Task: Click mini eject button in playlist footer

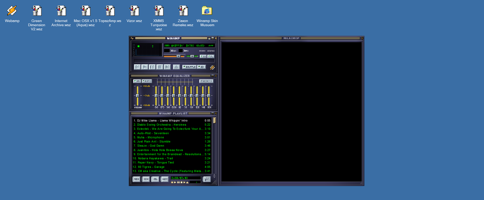Action: [x=187, y=182]
